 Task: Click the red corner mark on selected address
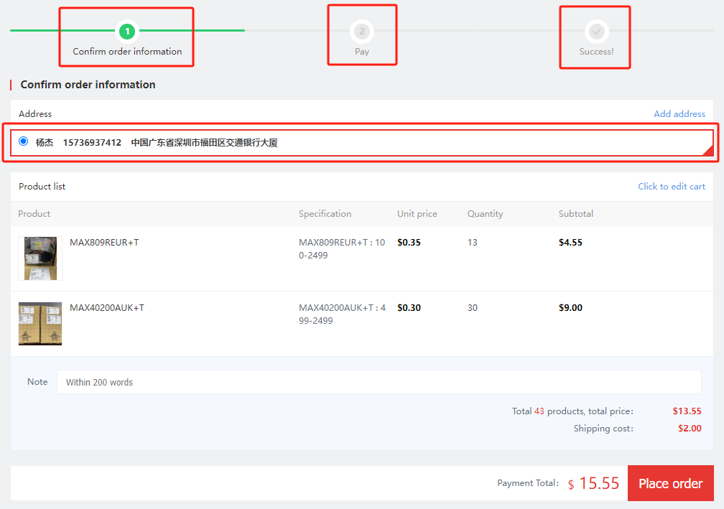[707, 150]
